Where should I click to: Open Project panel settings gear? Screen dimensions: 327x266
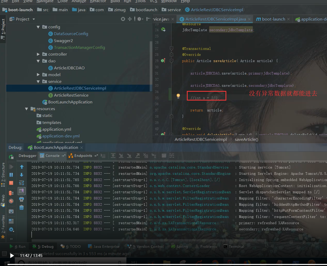click(x=140, y=19)
